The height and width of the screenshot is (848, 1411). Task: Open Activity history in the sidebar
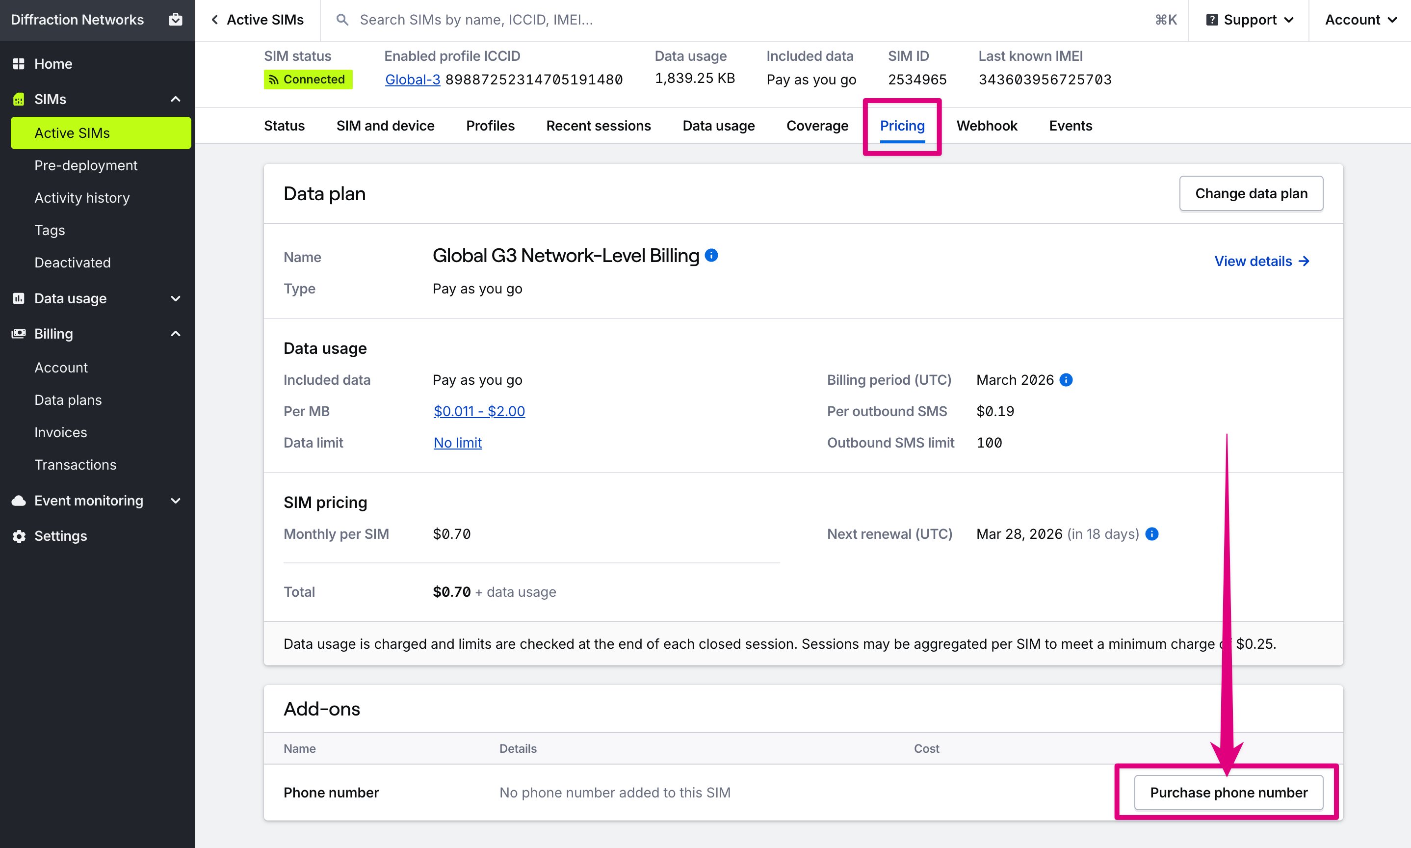pos(82,198)
